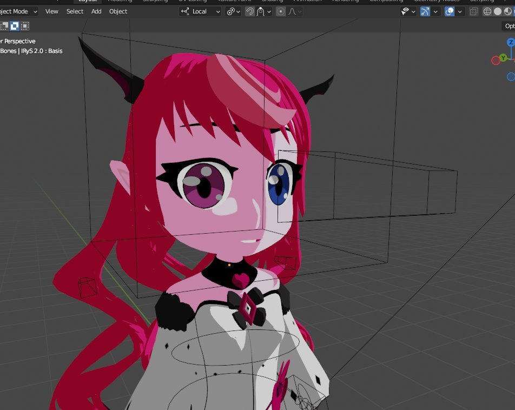Open the Select menu
This screenshot has width=515, height=410.
(x=75, y=11)
